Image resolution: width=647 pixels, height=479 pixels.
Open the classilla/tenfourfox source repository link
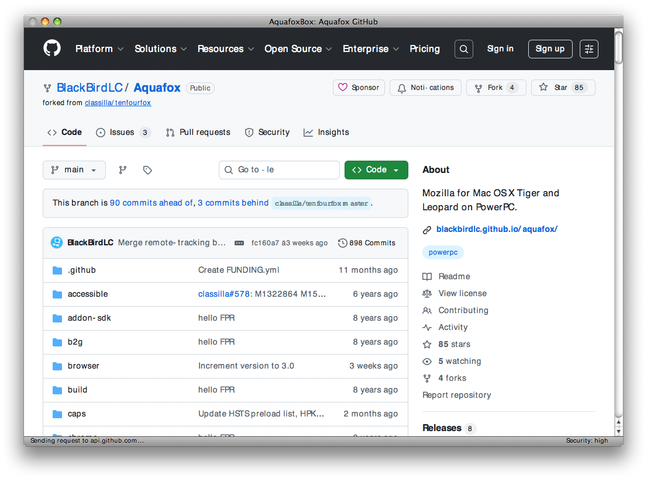[118, 102]
